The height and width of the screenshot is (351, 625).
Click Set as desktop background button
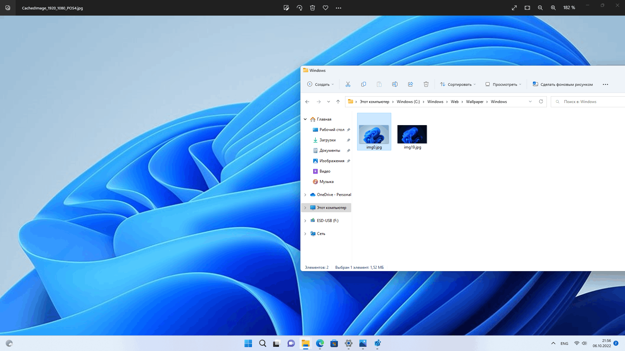point(562,84)
